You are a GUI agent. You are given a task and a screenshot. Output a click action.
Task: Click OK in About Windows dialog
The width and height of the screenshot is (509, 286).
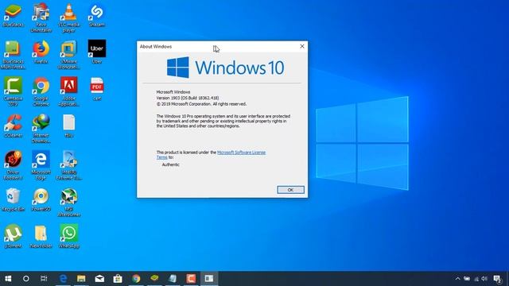tap(290, 190)
